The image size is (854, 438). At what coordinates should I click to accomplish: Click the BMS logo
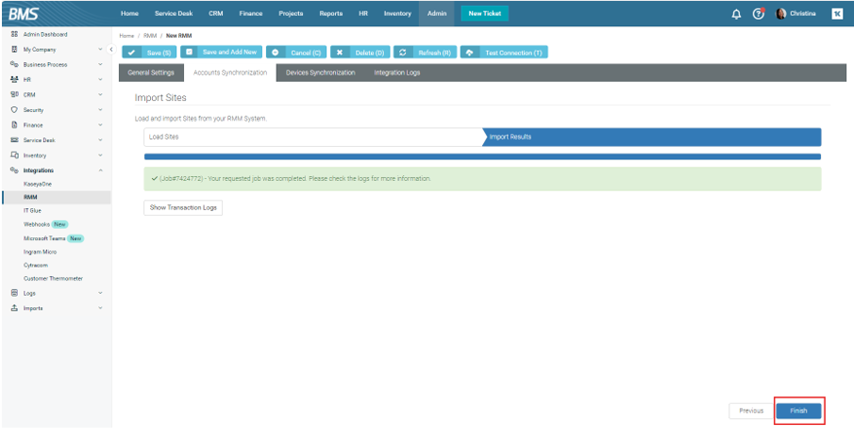click(x=24, y=13)
